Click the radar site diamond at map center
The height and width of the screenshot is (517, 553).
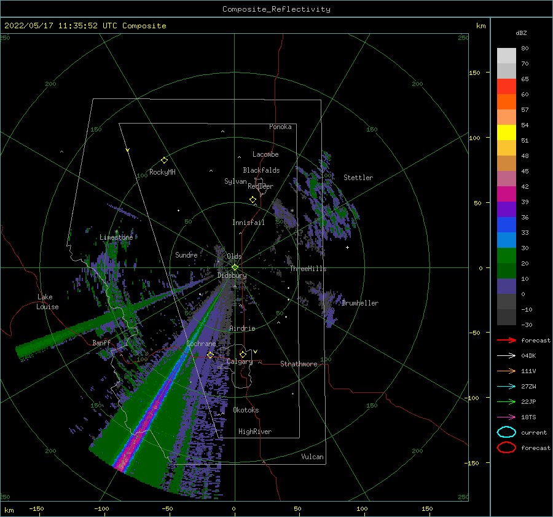[x=235, y=267]
